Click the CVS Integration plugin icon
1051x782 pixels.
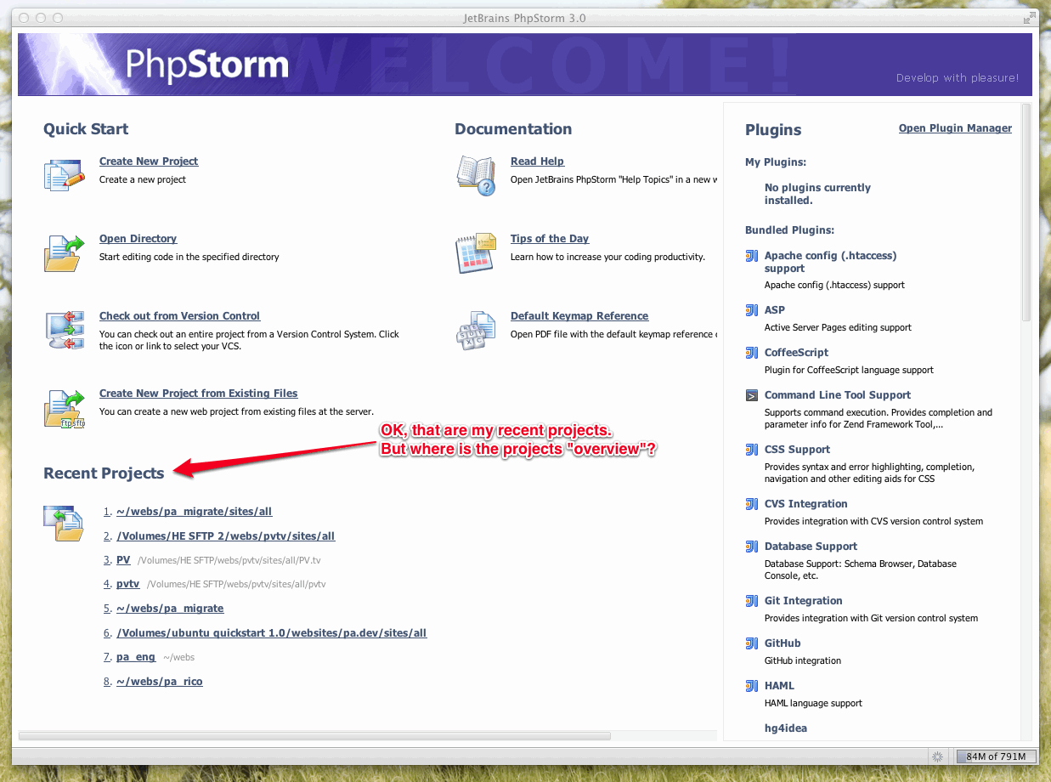pyautogui.click(x=751, y=504)
